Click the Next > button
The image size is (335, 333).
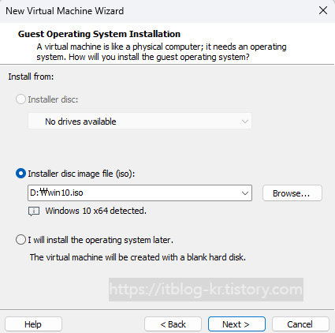pyautogui.click(x=236, y=324)
